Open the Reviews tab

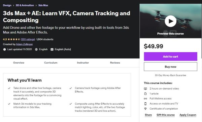coord(115,63)
